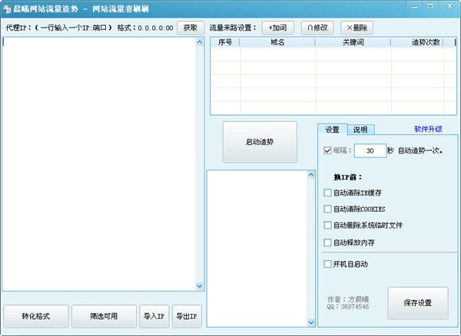Viewport: 461px width, 336px height.
Task: Maximize the window
Action: pyautogui.click(x=430, y=6)
